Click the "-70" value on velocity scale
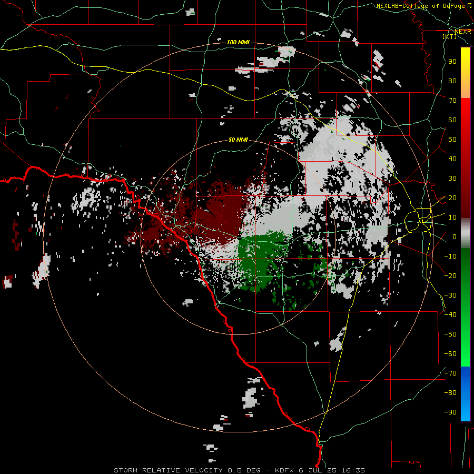 pos(450,373)
